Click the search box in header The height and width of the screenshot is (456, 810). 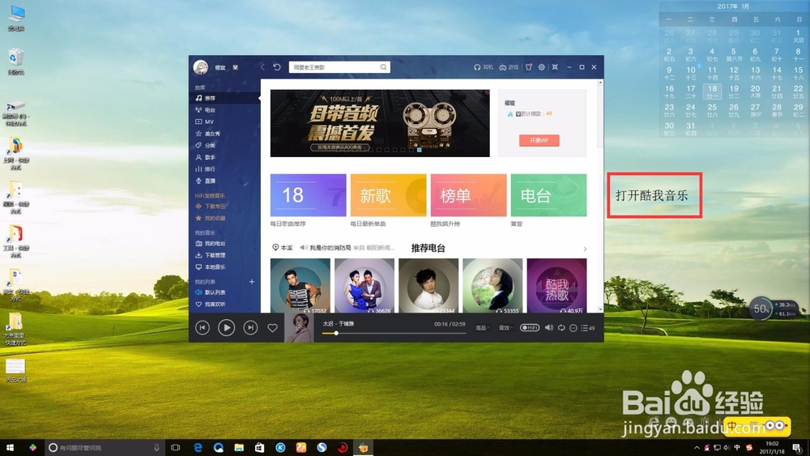pos(339,67)
